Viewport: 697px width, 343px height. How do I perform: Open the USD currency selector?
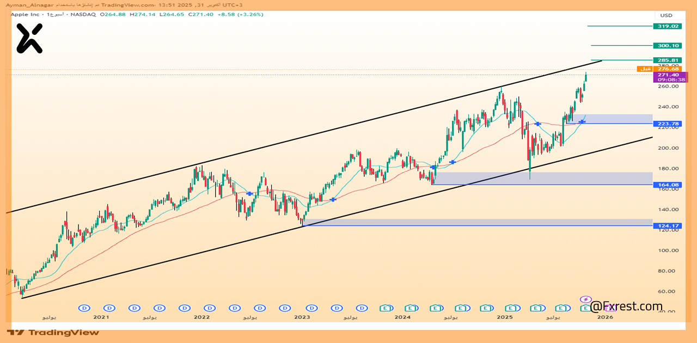(x=666, y=15)
